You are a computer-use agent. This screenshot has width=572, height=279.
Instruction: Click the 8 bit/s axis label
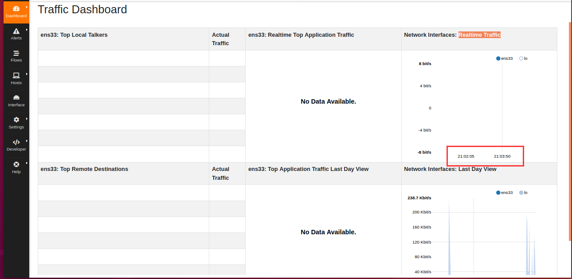tap(425, 64)
